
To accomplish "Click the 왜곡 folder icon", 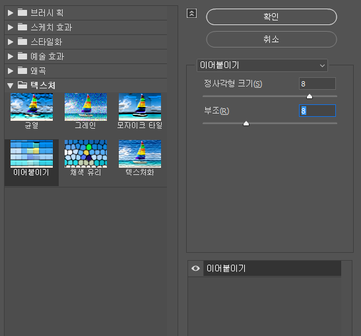I will [x=22, y=71].
